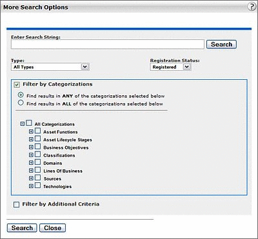Image resolution: width=258 pixels, height=239 pixels.
Task: Click the Close button
Action: (x=52, y=228)
